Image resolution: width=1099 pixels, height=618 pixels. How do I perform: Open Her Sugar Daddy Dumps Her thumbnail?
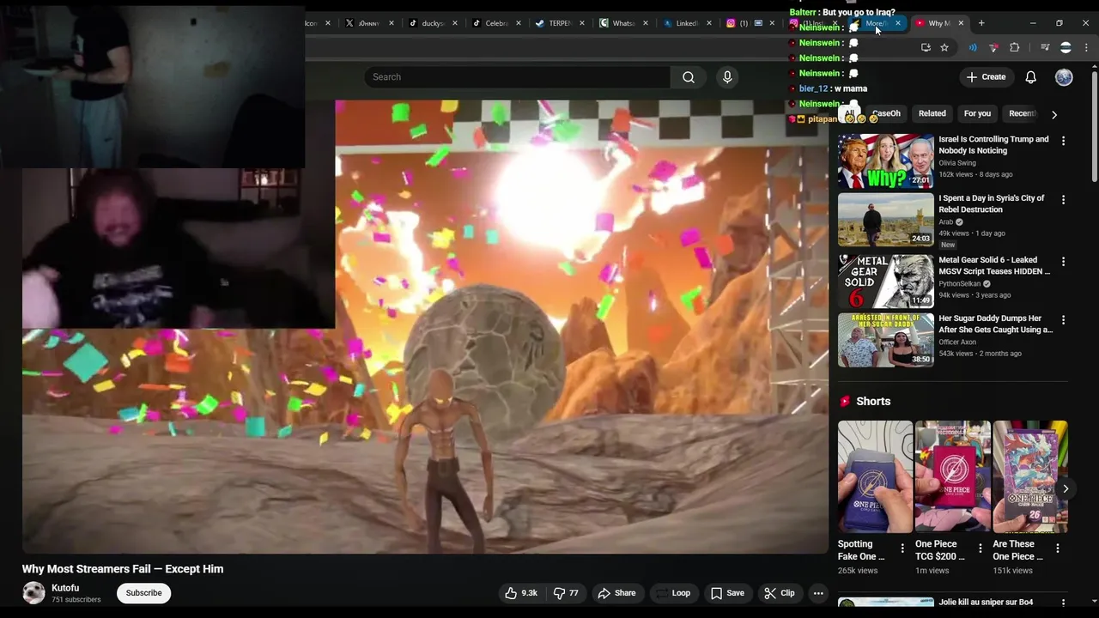click(886, 340)
